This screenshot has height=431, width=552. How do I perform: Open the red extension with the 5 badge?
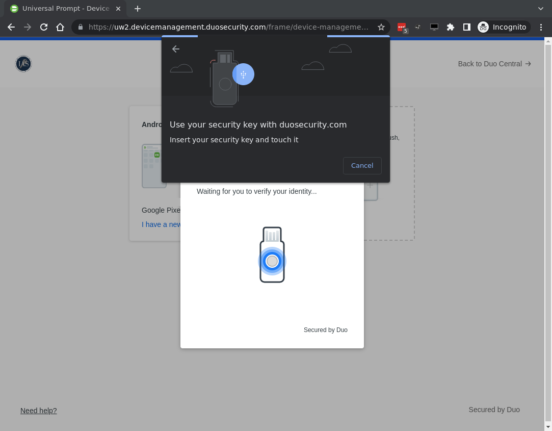point(402,27)
